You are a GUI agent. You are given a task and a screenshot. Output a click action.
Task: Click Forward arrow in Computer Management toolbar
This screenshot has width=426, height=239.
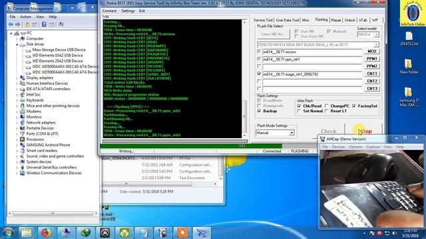(18, 25)
